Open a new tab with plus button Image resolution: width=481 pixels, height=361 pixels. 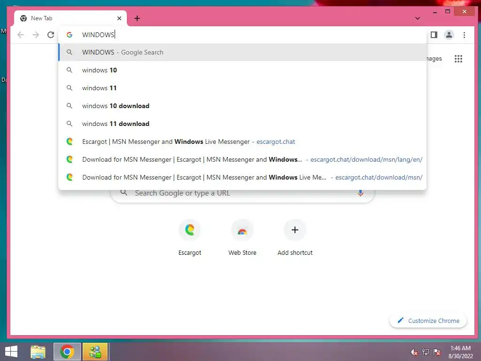click(x=137, y=18)
